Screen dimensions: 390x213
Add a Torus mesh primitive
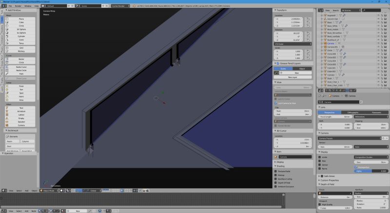tap(20, 43)
